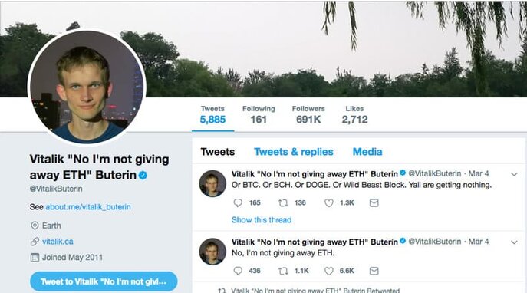The width and height of the screenshot is (527, 293).
Task: Retweet the tweet with 1.1K retweets
Action: [283, 271]
